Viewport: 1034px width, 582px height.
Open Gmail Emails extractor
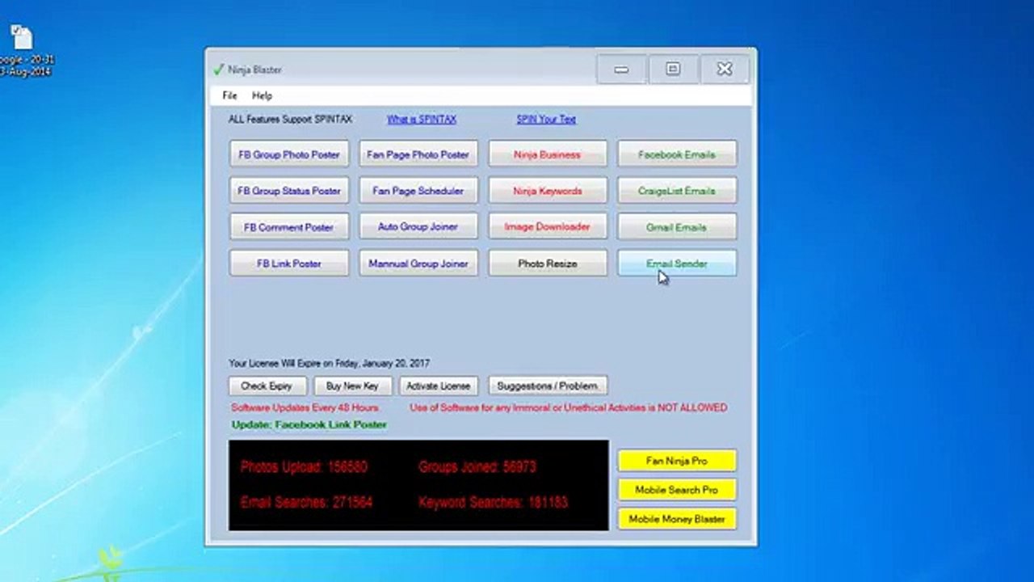click(677, 227)
